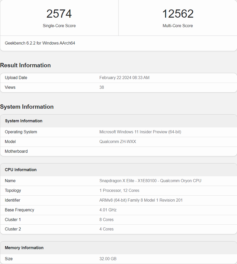The height and width of the screenshot is (264, 237).
Task: Click the Topology value 1 Processor, 12 Cores
Action: coord(119,190)
